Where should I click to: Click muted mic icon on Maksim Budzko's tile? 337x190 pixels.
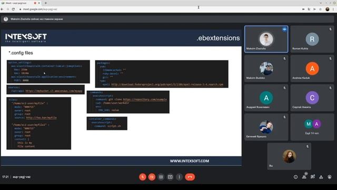pos(284,59)
